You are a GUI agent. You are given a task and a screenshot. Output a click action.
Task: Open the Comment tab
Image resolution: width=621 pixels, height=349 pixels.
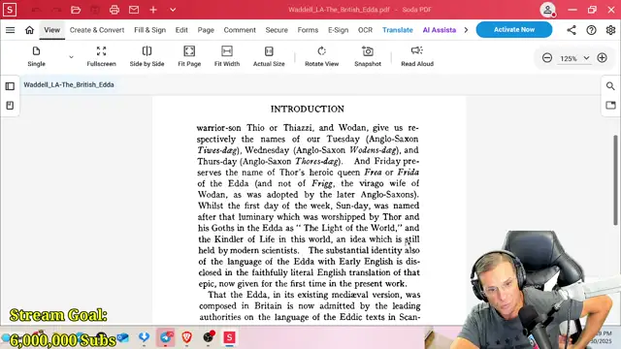240,30
